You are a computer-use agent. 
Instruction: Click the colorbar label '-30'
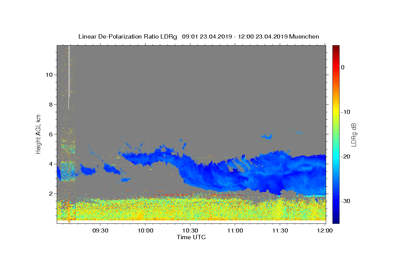point(346,201)
